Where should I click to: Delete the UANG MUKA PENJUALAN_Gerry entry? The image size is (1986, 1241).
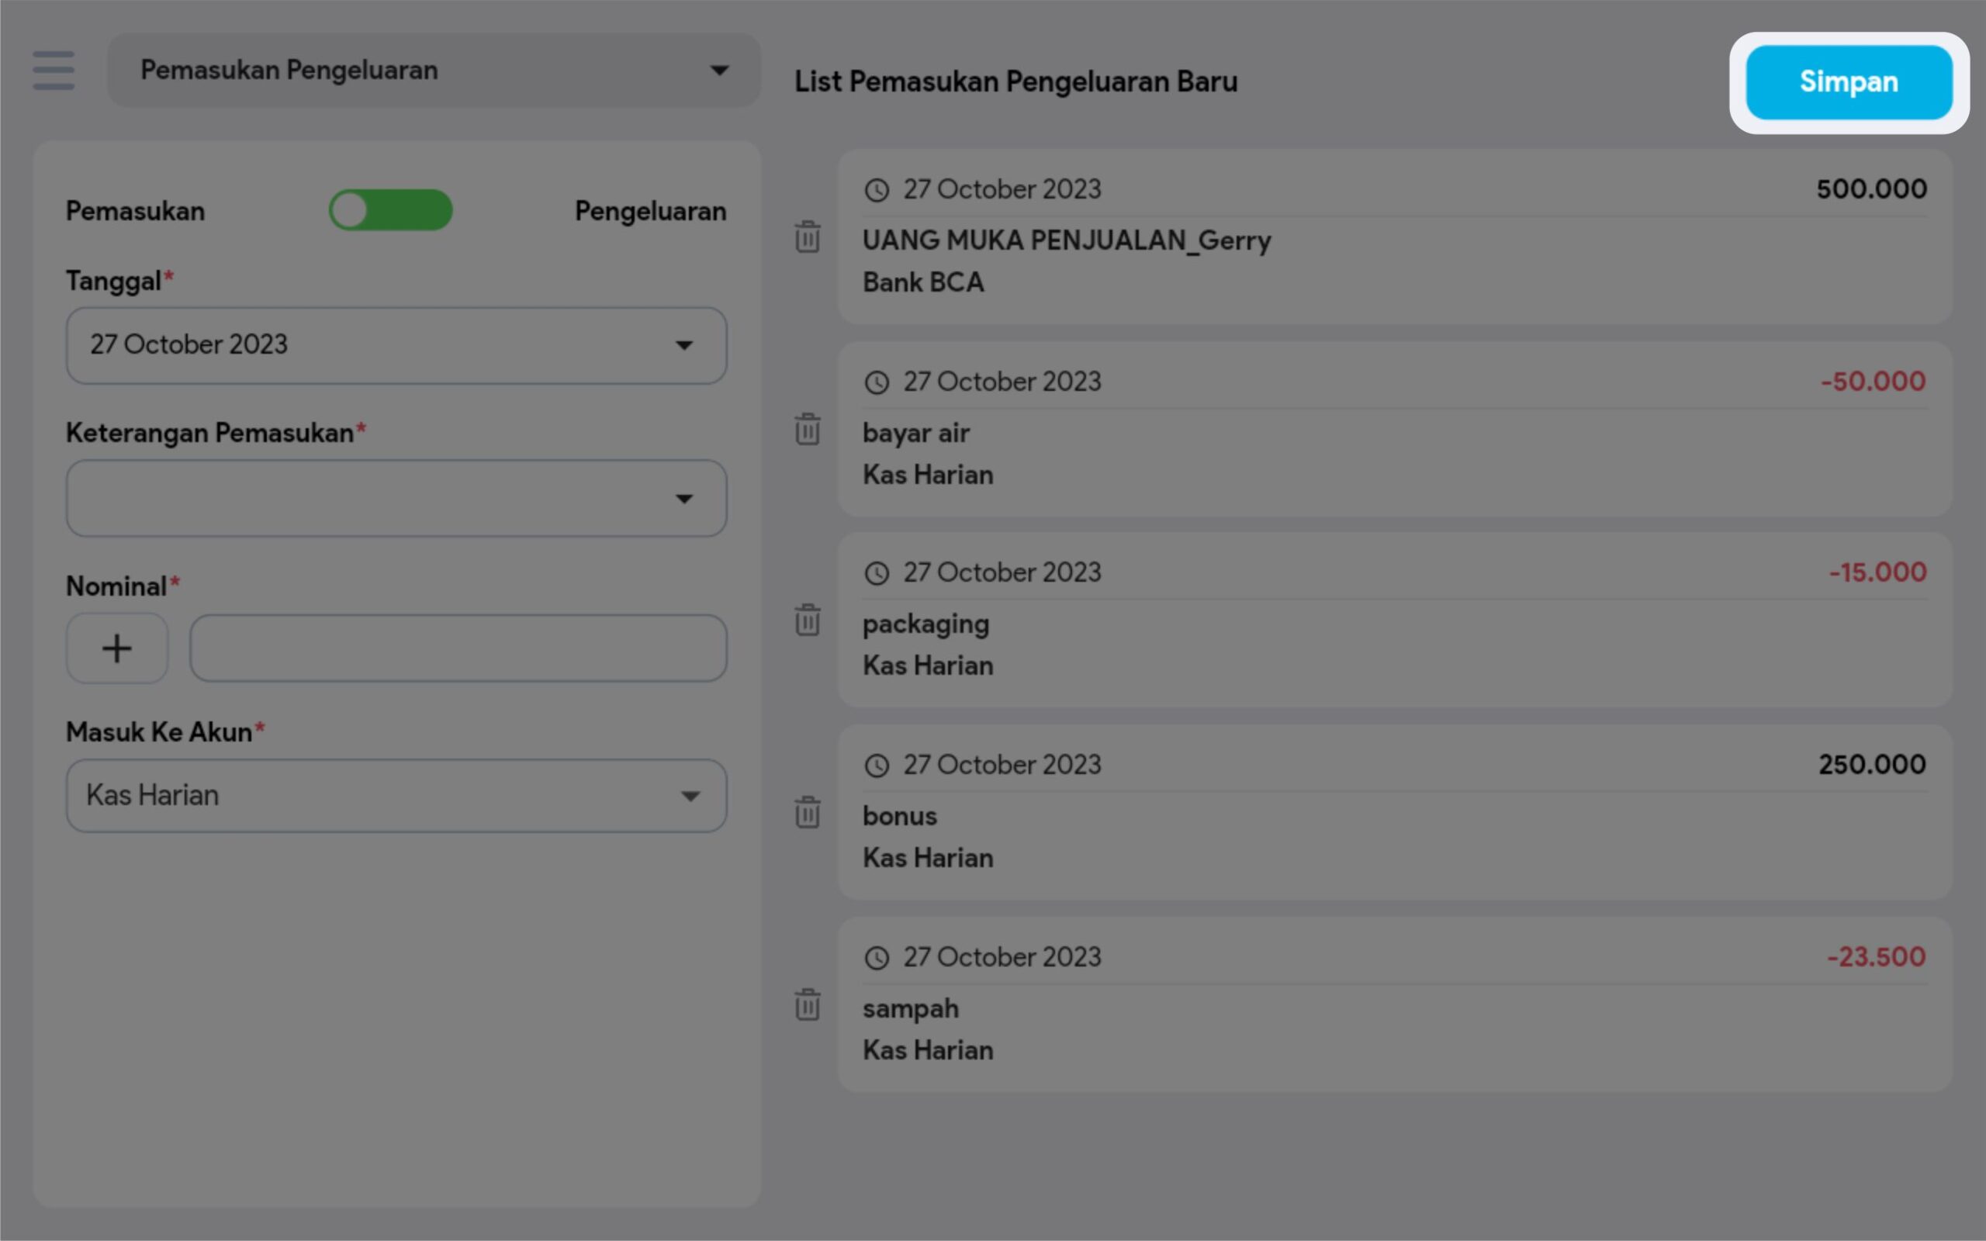[807, 237]
